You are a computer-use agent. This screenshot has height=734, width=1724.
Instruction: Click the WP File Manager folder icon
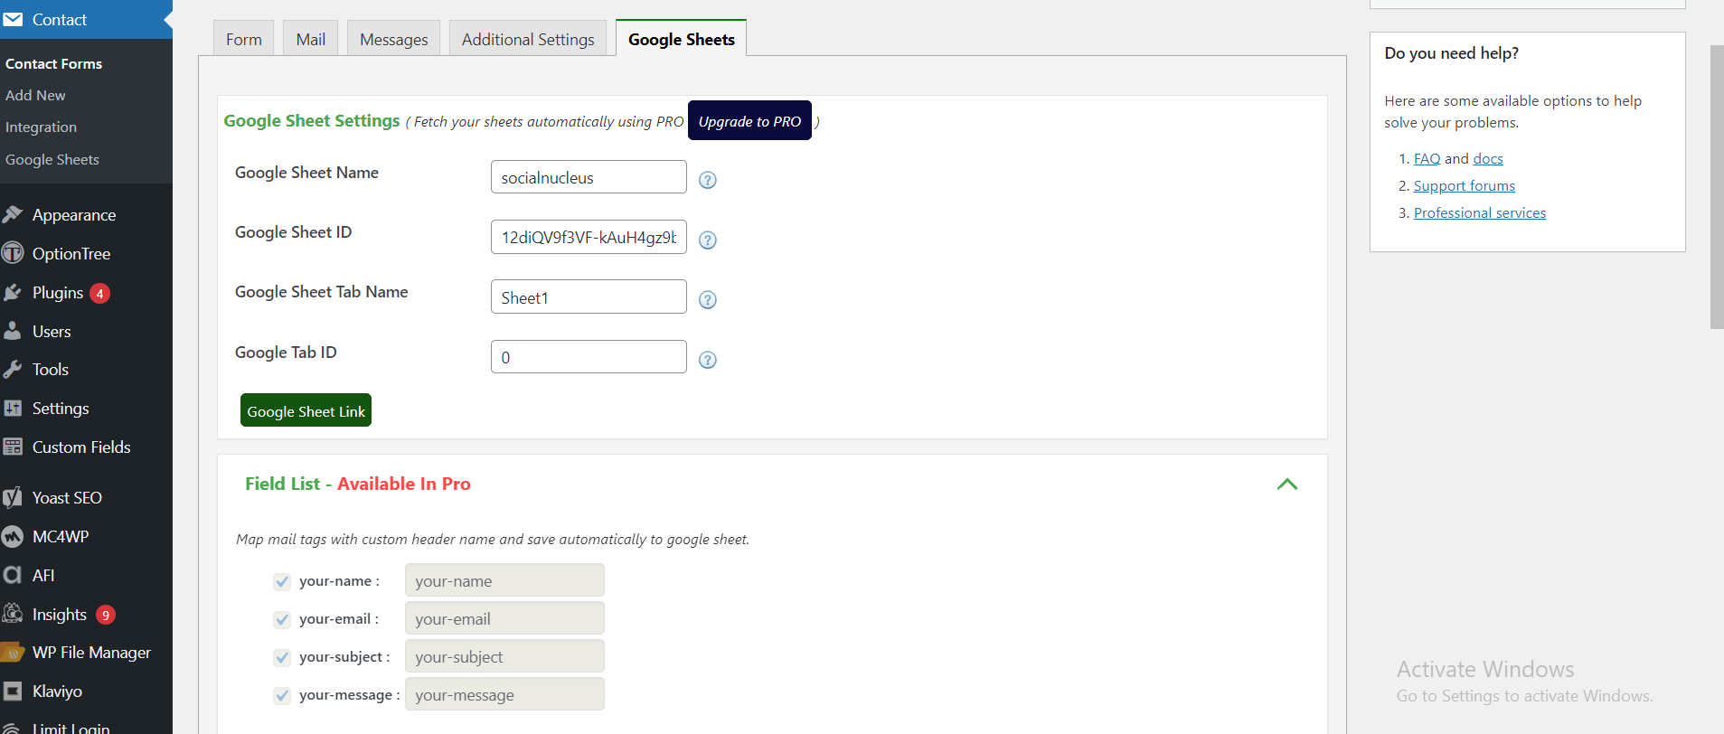[13, 652]
